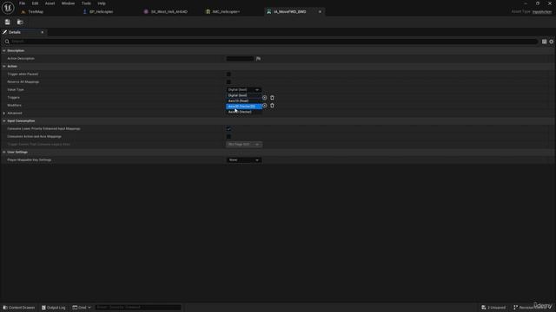This screenshot has width=556, height=312.
Task: Collapse the User Settings section
Action: [3, 153]
